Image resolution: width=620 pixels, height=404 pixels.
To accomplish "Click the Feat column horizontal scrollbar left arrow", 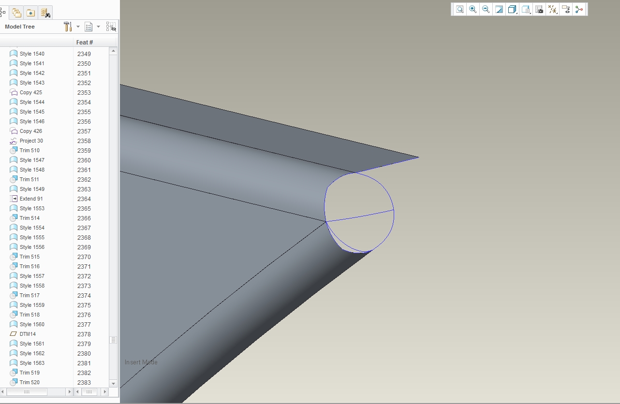I will 77,392.
